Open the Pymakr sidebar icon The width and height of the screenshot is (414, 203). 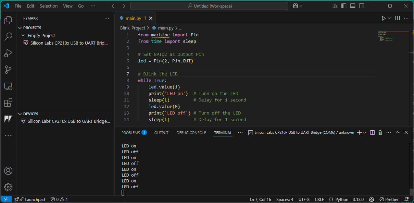click(8, 119)
